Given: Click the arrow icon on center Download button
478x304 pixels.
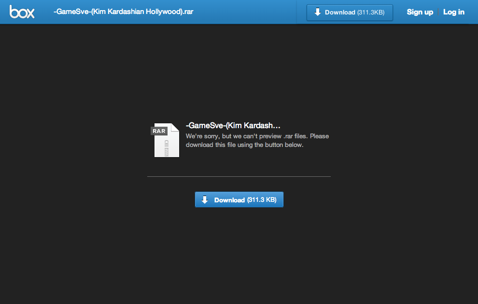Looking at the screenshot, I should click(x=205, y=199).
